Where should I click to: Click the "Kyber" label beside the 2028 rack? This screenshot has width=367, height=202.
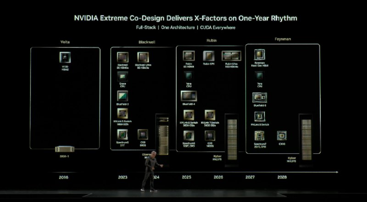(292, 158)
